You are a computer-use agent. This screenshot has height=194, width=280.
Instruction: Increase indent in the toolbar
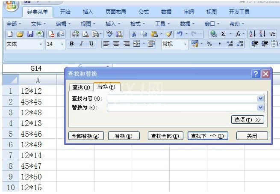[x=265, y=44]
